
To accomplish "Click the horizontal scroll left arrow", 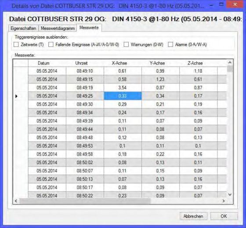I will click(x=16, y=201).
